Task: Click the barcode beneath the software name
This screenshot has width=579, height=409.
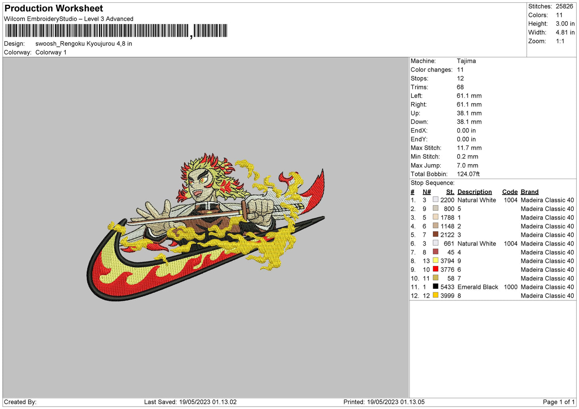Action: 116,31
